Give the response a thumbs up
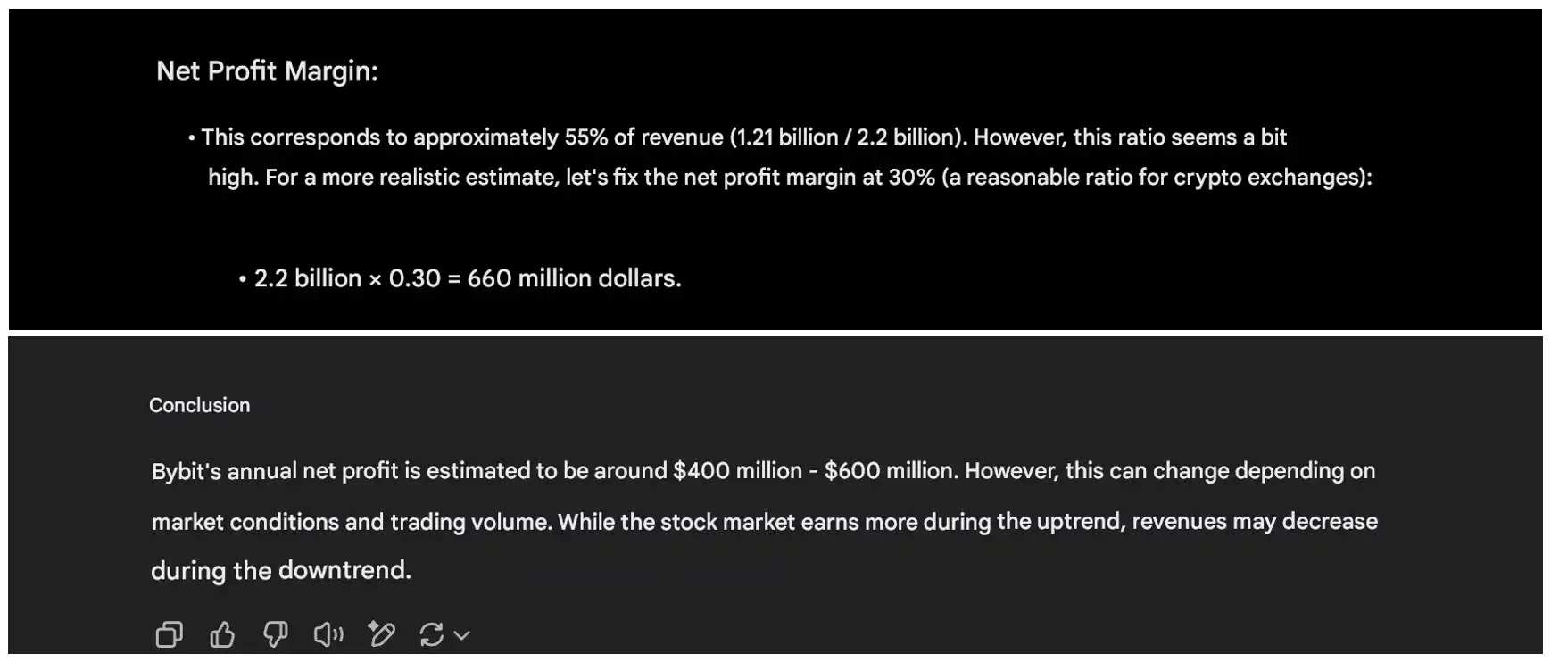 tap(222, 634)
